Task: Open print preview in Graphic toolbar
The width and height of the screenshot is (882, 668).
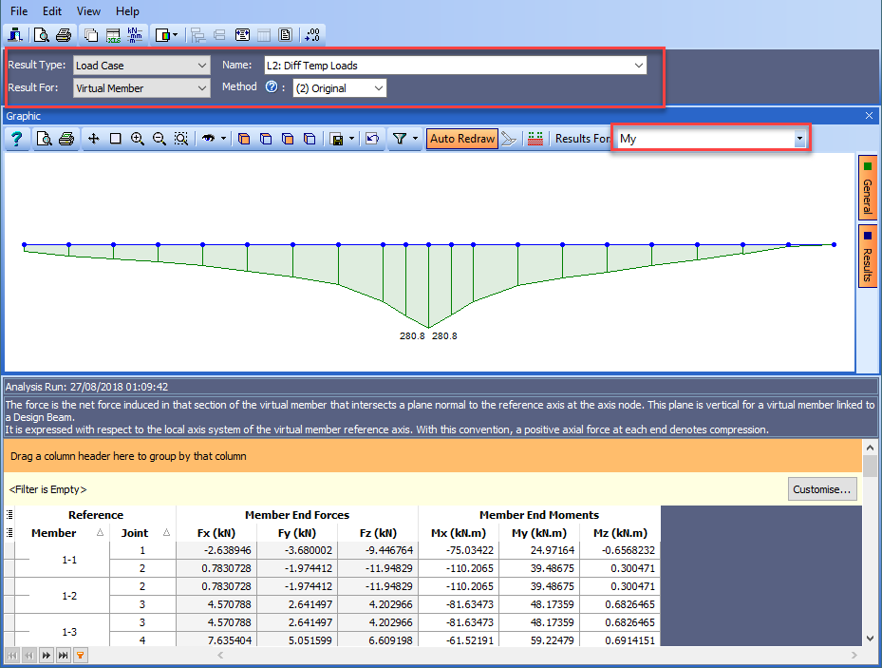Action: [x=44, y=139]
